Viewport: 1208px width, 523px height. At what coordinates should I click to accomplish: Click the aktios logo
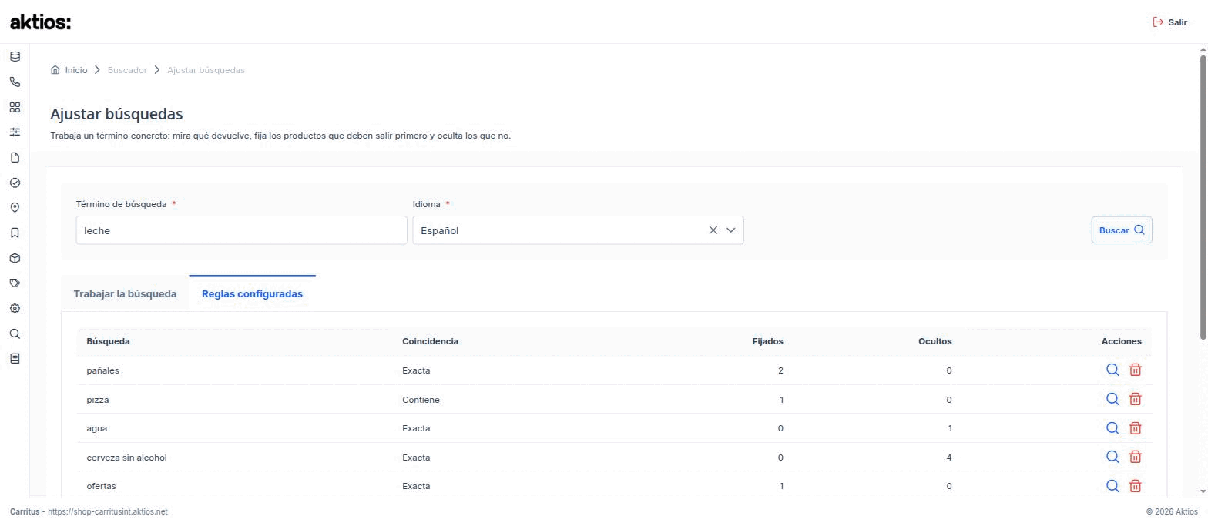[x=40, y=22]
